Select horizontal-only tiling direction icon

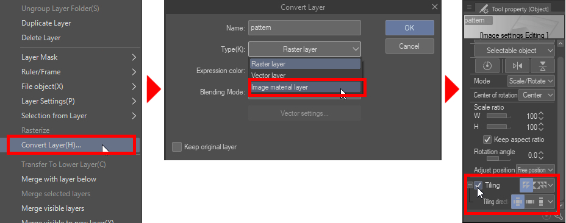(530, 202)
